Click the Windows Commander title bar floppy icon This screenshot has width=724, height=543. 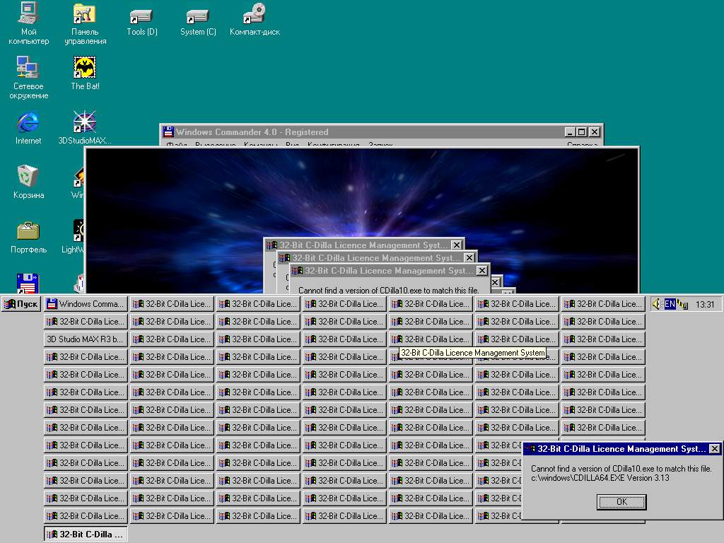coord(168,132)
